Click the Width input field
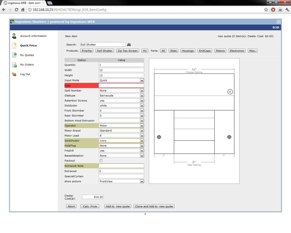The height and width of the screenshot is (233, 291). [121, 70]
